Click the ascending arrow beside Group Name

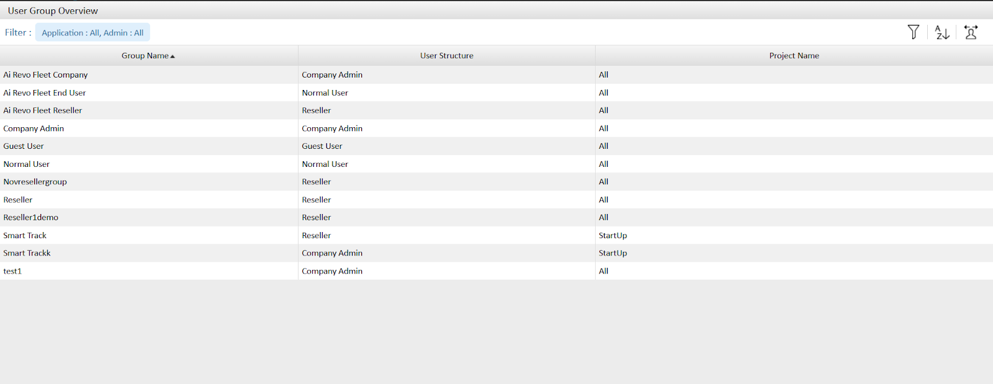[x=173, y=56]
